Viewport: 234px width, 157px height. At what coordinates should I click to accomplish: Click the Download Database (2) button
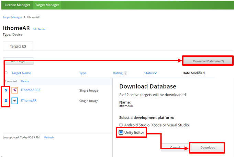208,61
